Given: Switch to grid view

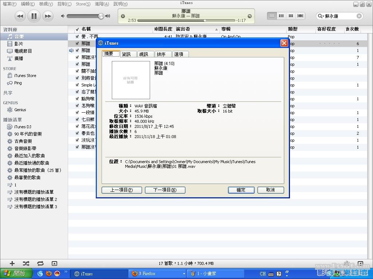Looking at the screenshot, I should (291, 16).
